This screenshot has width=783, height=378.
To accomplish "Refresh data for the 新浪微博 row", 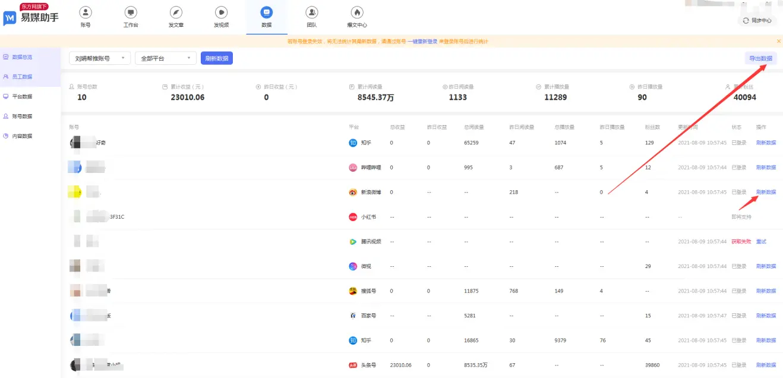I will 766,192.
